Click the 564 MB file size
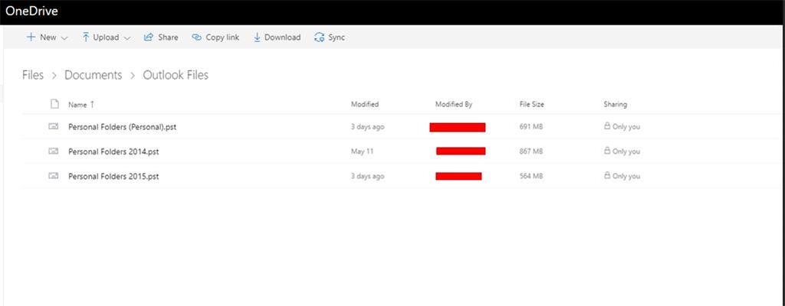 click(531, 176)
